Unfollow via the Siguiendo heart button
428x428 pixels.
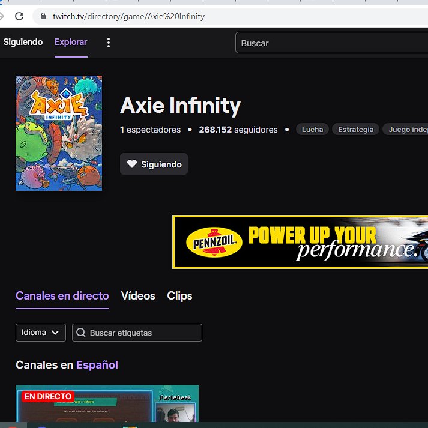tap(154, 164)
